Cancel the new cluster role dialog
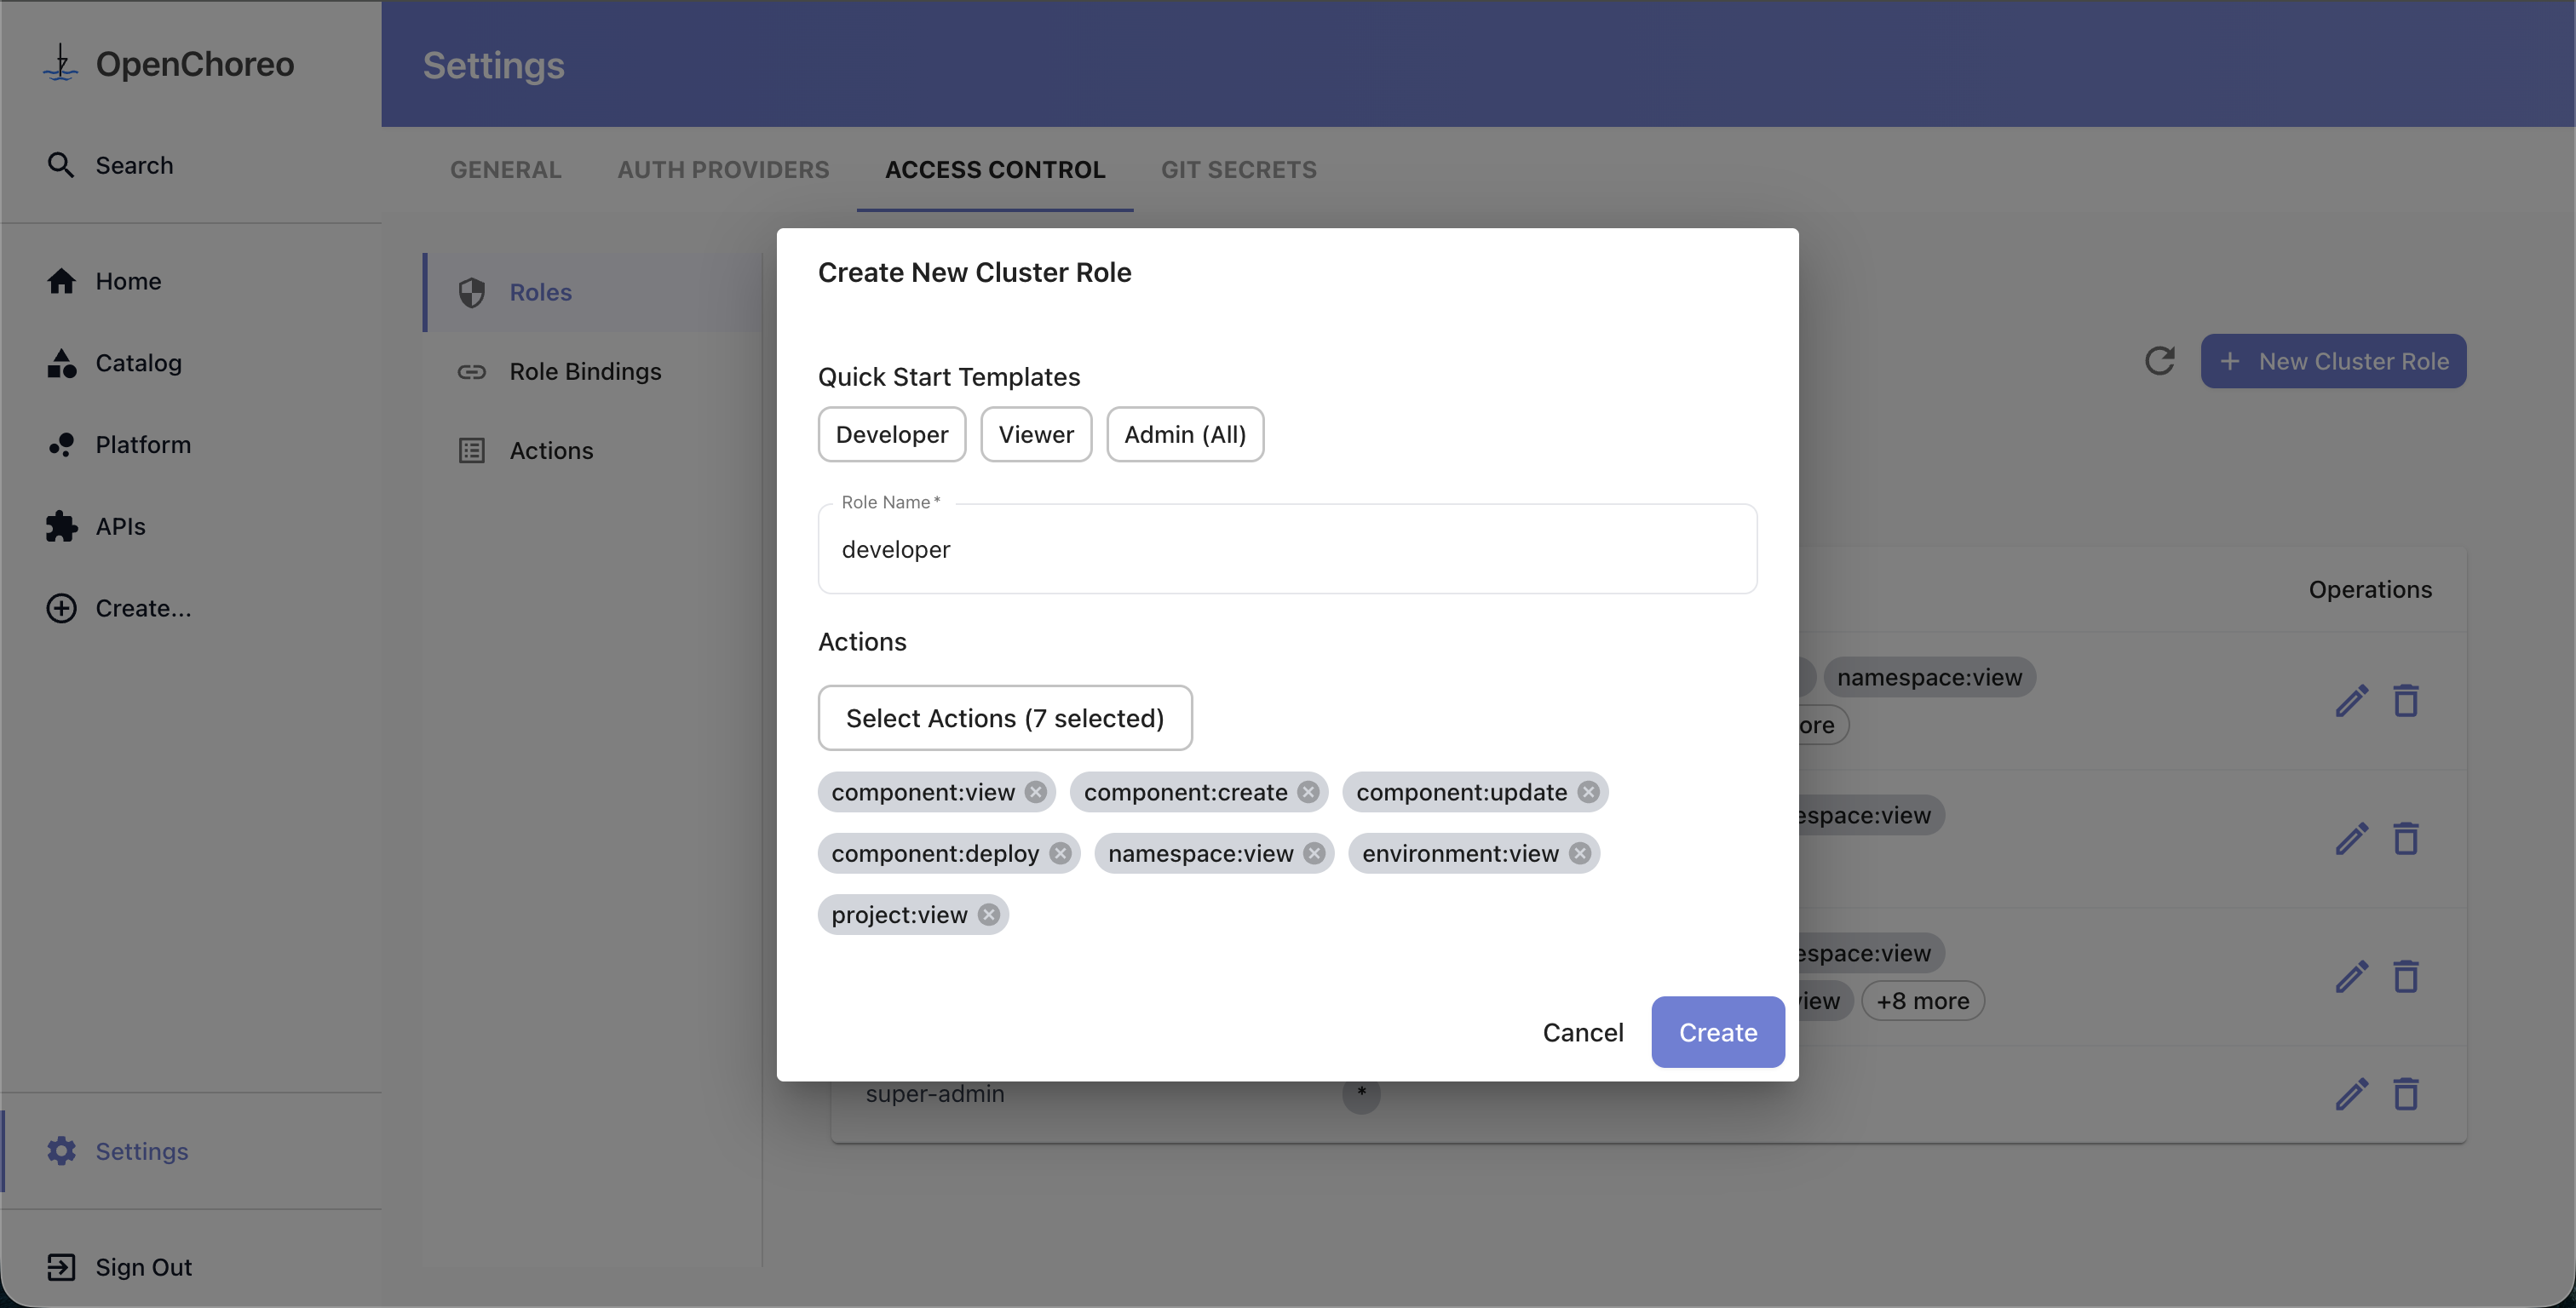Screen dimensions: 2576x1308 point(1582,1032)
